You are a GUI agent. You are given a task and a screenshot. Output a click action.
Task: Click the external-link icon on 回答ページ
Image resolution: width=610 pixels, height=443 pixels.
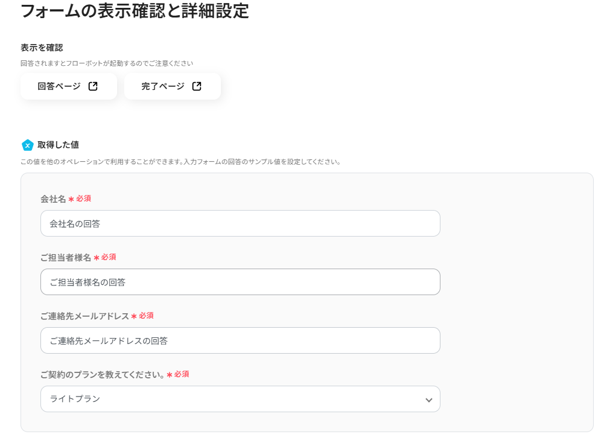pyautogui.click(x=93, y=86)
